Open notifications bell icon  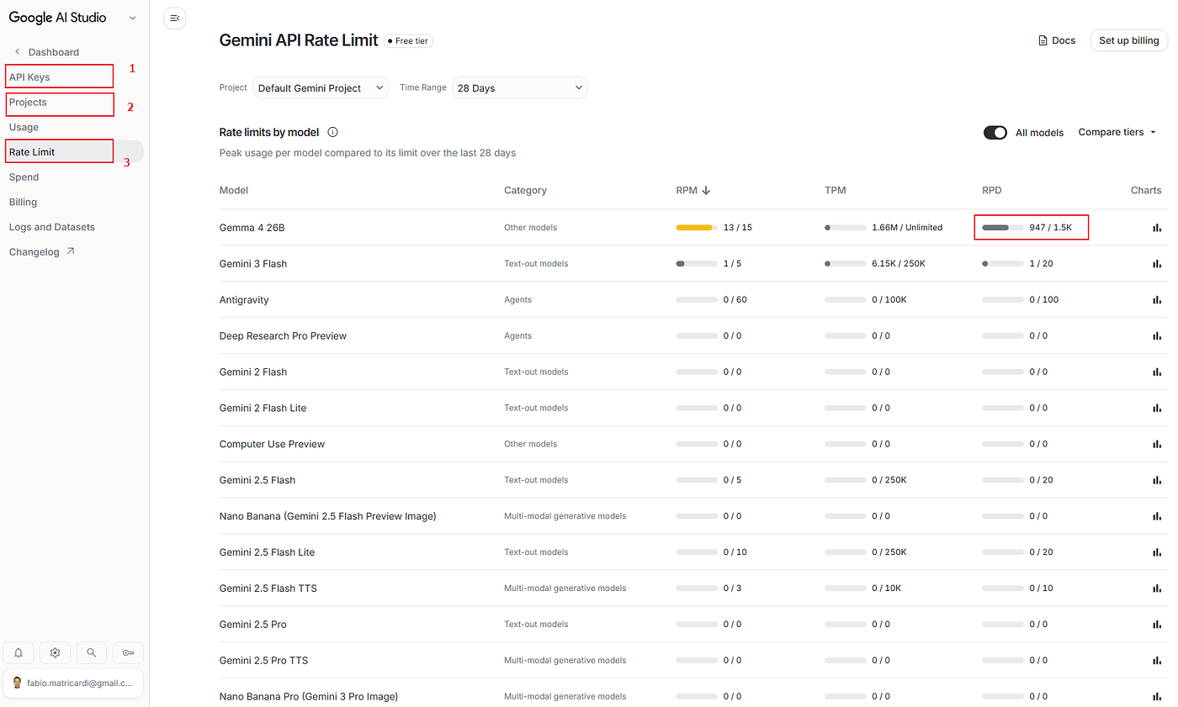(x=19, y=652)
